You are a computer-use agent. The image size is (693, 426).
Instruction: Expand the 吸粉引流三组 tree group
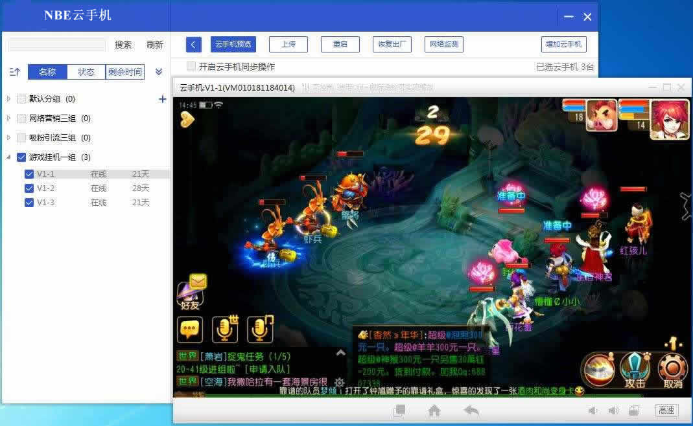point(8,137)
